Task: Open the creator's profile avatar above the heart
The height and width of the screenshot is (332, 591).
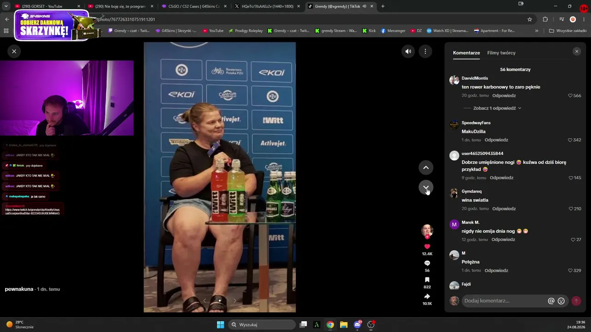Action: [427, 231]
